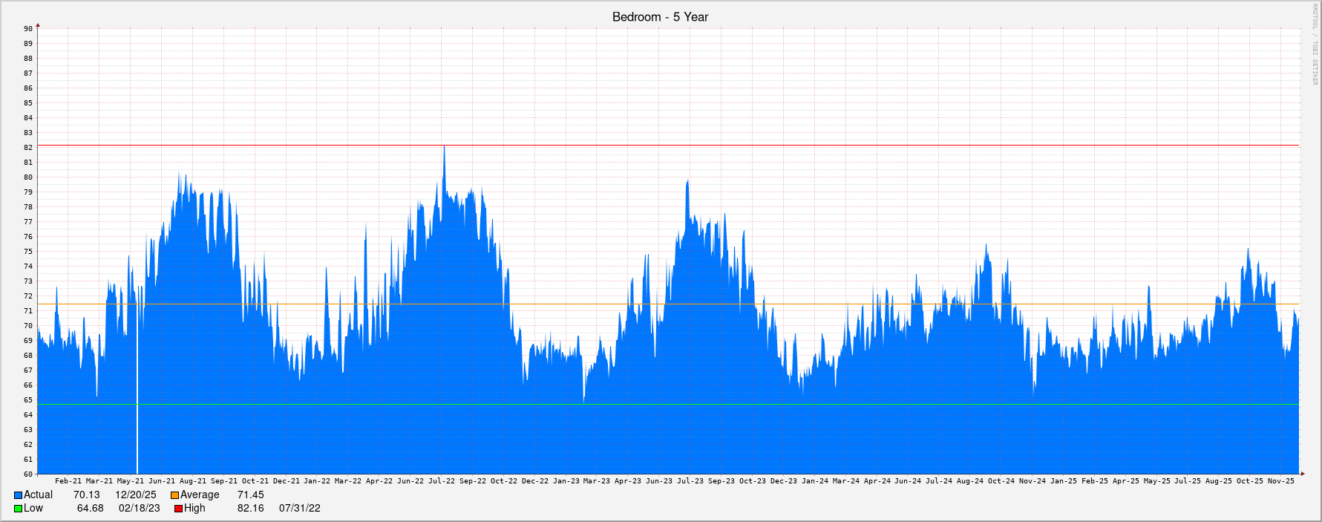Select the Jul-22 x-axis label

pos(442,481)
